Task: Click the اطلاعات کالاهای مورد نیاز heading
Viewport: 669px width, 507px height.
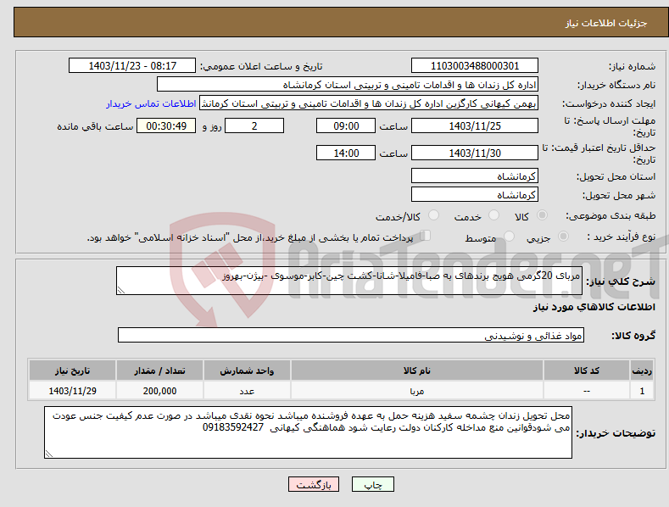Action: click(594, 307)
